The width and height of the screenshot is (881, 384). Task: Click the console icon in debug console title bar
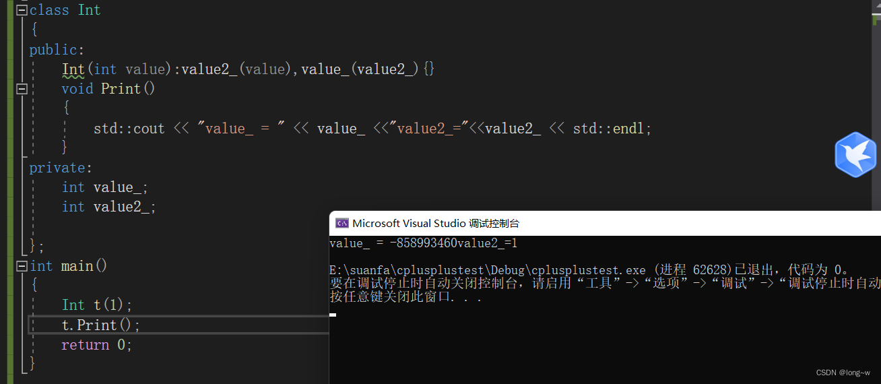[341, 223]
